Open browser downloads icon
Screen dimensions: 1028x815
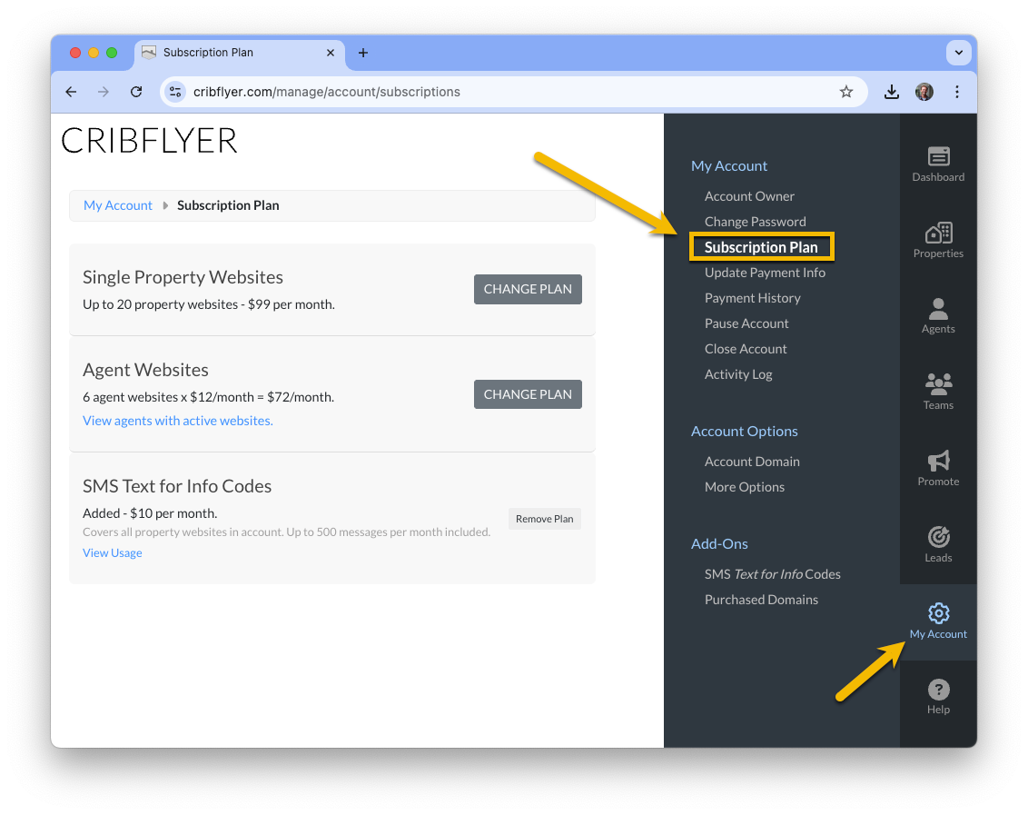pos(891,92)
